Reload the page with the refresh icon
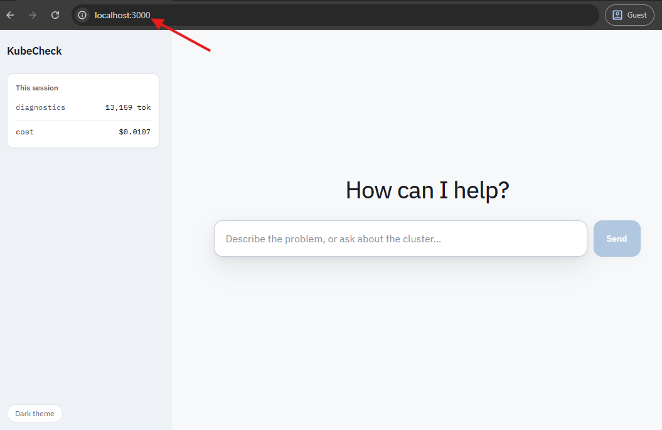This screenshot has height=430, width=662. click(55, 15)
